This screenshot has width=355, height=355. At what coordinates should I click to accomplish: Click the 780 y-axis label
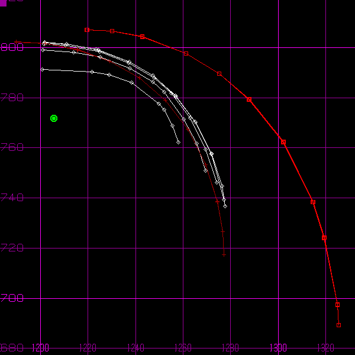pos(12,98)
